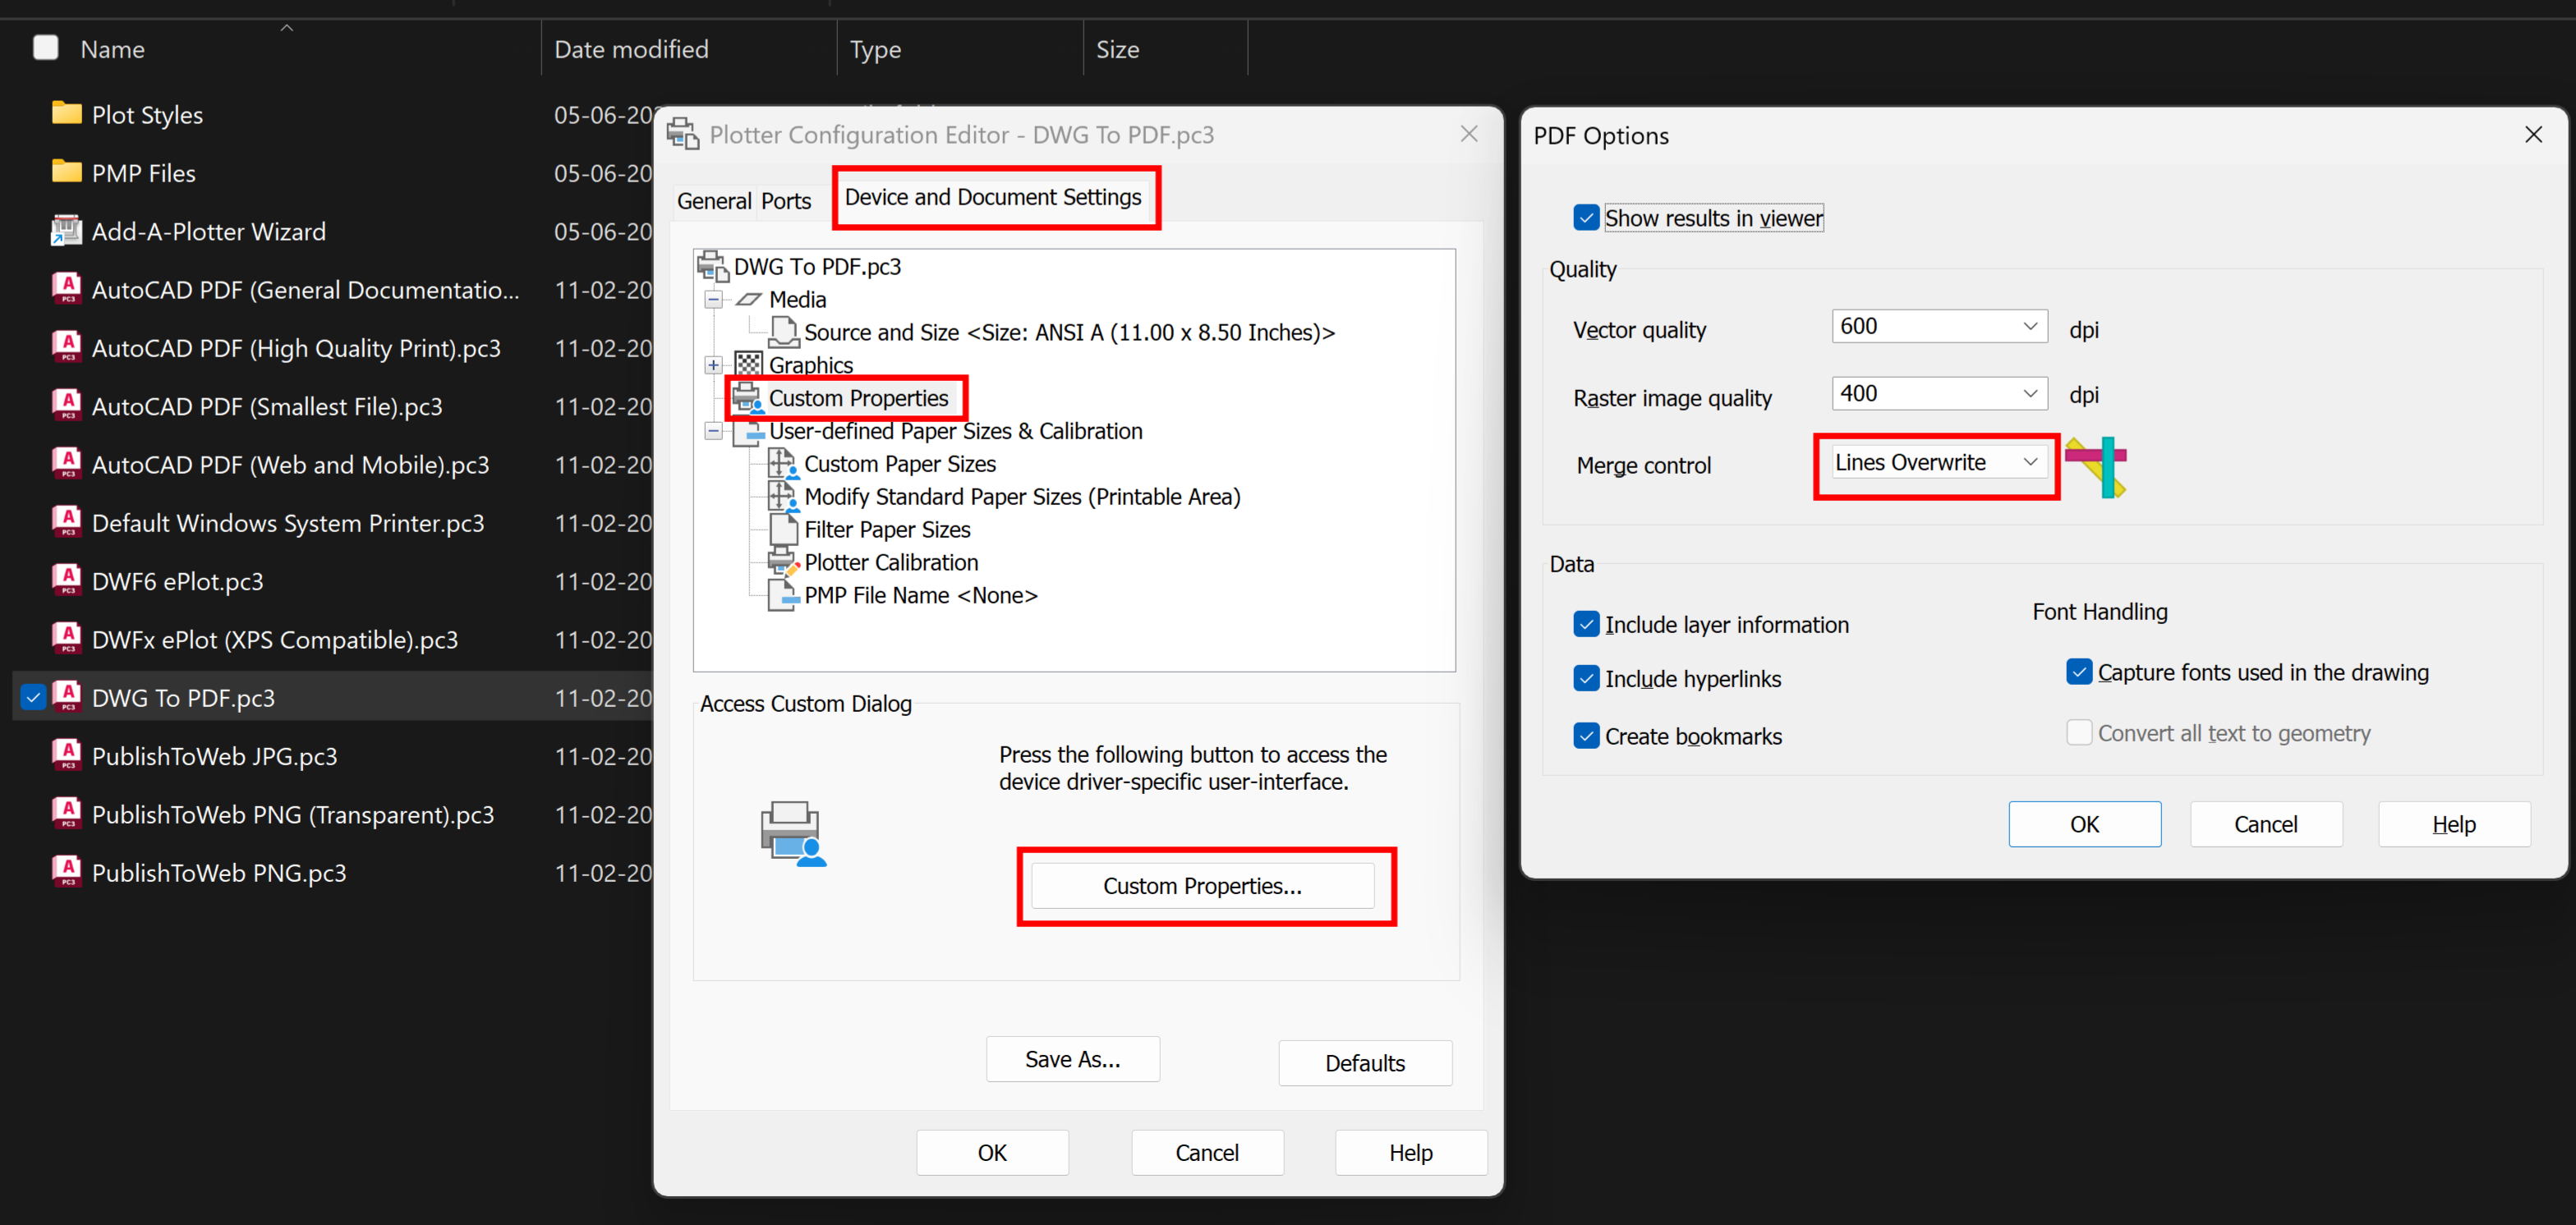Viewport: 2576px width, 1225px height.
Task: Expand the Graphics tree node
Action: (x=713, y=365)
